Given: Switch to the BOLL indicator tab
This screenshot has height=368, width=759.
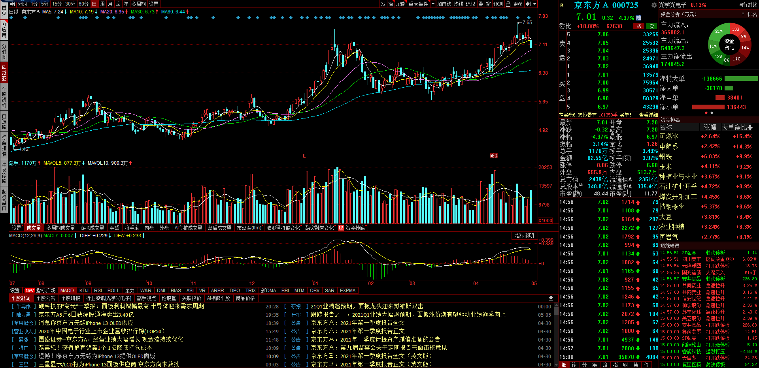Looking at the screenshot, I should [x=113, y=291].
